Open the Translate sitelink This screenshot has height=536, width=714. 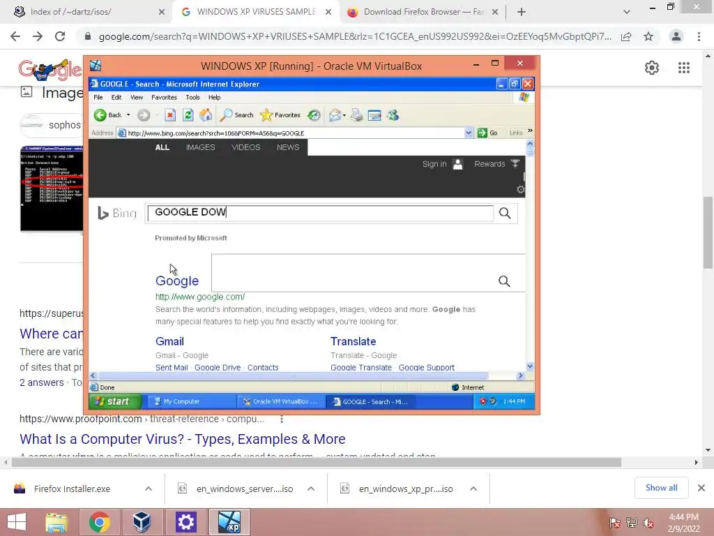(354, 341)
